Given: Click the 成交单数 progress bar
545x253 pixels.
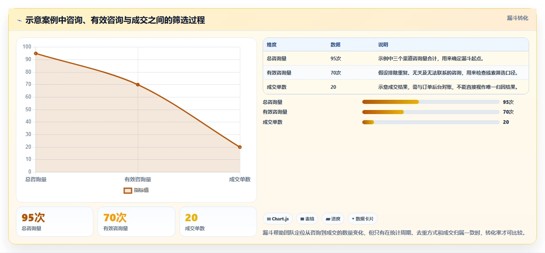Looking at the screenshot, I should (431, 122).
